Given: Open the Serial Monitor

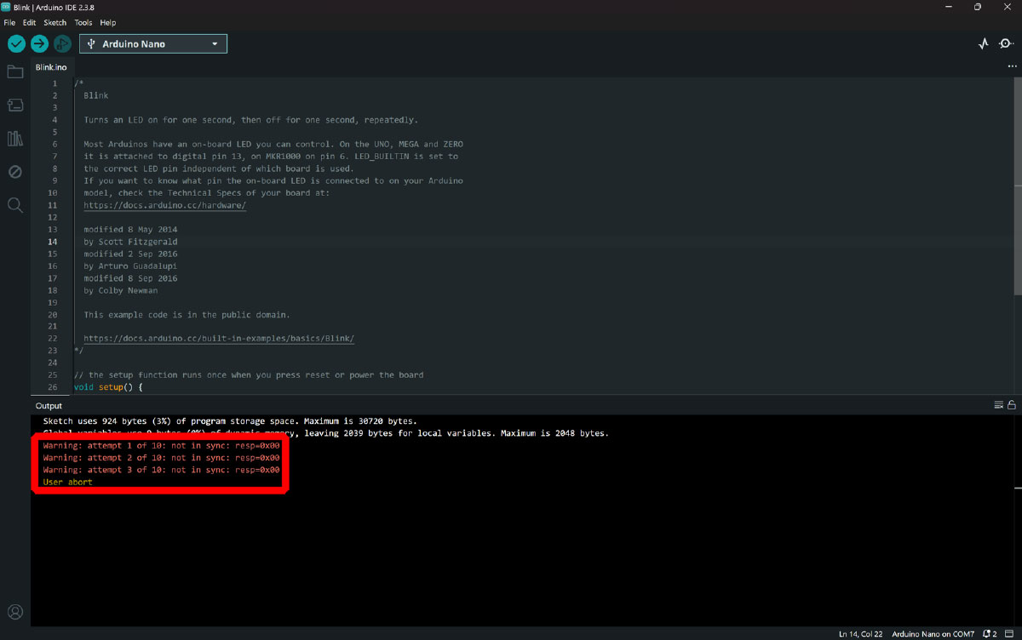Looking at the screenshot, I should 1006,43.
